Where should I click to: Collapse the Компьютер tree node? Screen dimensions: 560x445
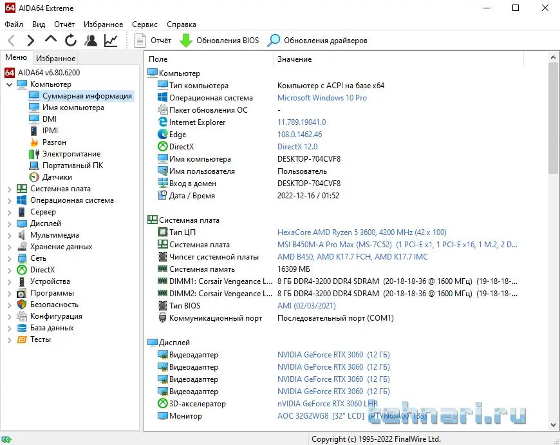point(9,85)
